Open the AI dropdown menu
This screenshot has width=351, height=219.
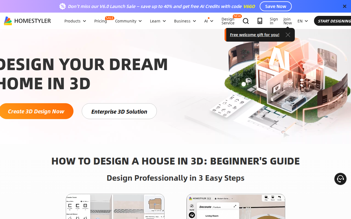208,21
